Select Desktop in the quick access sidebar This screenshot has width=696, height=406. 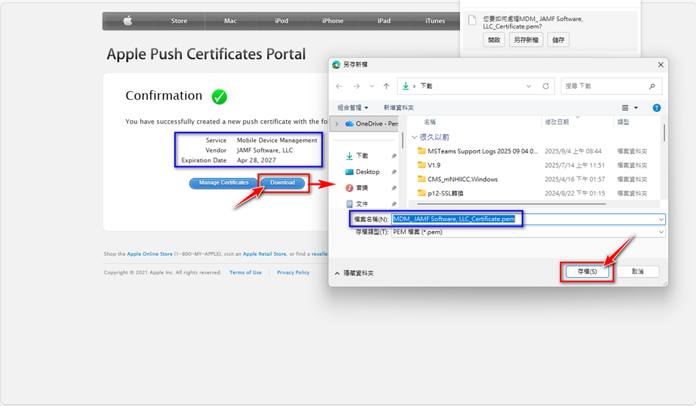point(367,172)
